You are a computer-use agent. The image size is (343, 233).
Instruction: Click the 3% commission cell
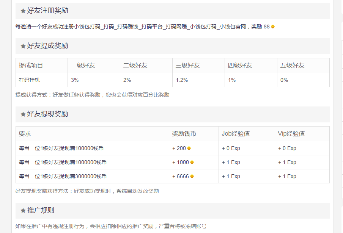pyautogui.click(x=94, y=80)
